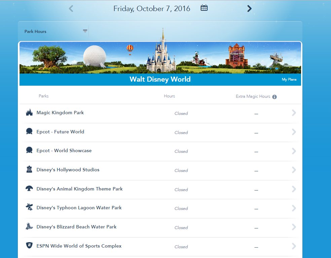Open the calendar date picker icon
331x258 pixels.
coord(204,8)
